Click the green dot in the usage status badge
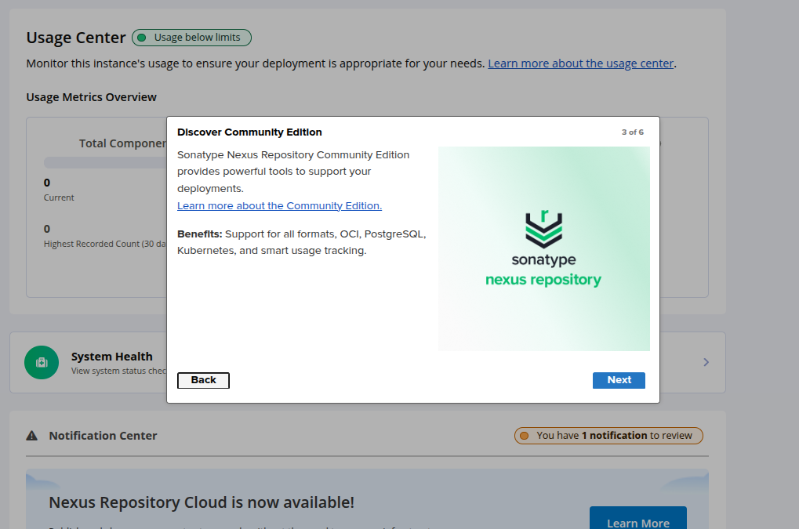The height and width of the screenshot is (529, 799). (x=142, y=38)
